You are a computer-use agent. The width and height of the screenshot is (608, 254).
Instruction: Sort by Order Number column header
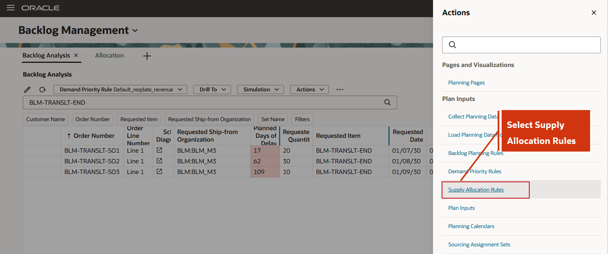pos(93,136)
